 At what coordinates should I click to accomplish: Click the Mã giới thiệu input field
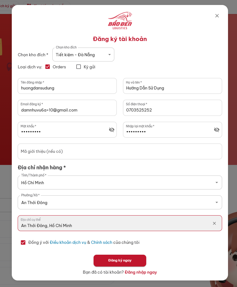[120, 152]
